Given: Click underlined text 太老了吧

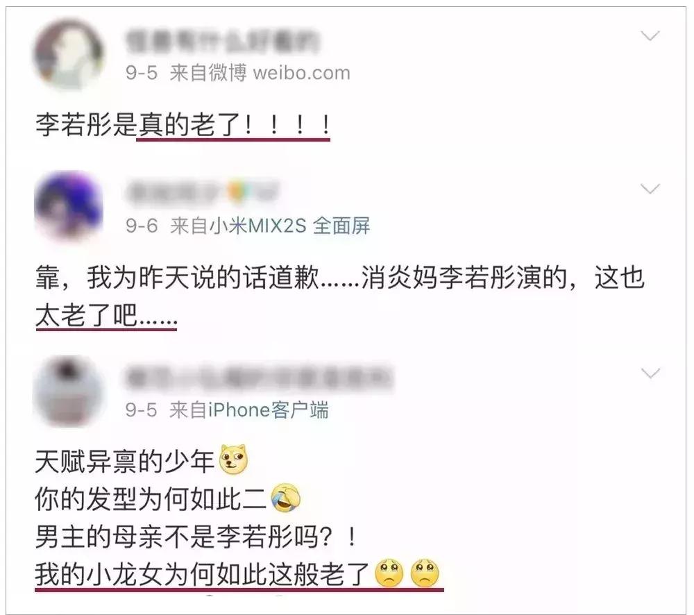Looking at the screenshot, I should click(106, 315).
